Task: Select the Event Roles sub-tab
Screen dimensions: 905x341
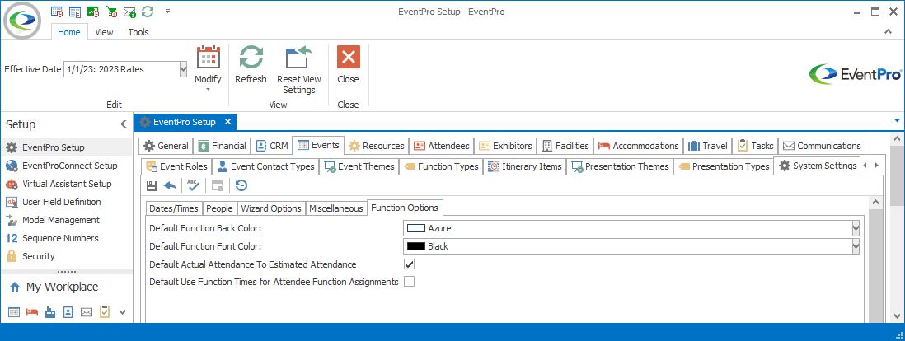Action: 176,166
